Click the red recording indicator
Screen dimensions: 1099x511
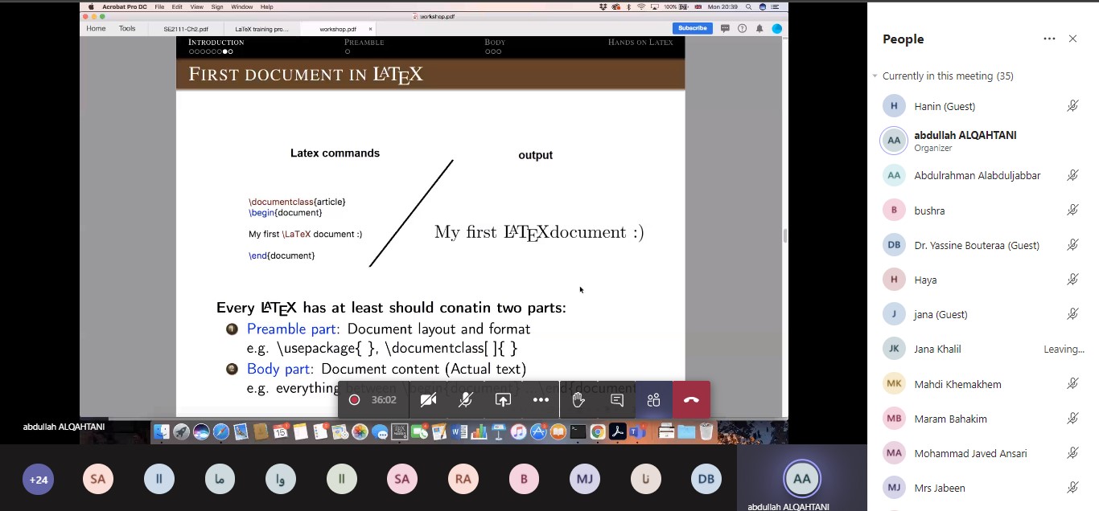click(354, 400)
